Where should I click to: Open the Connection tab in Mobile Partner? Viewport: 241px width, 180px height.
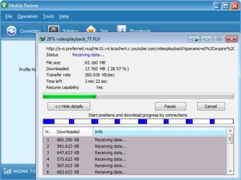23,31
